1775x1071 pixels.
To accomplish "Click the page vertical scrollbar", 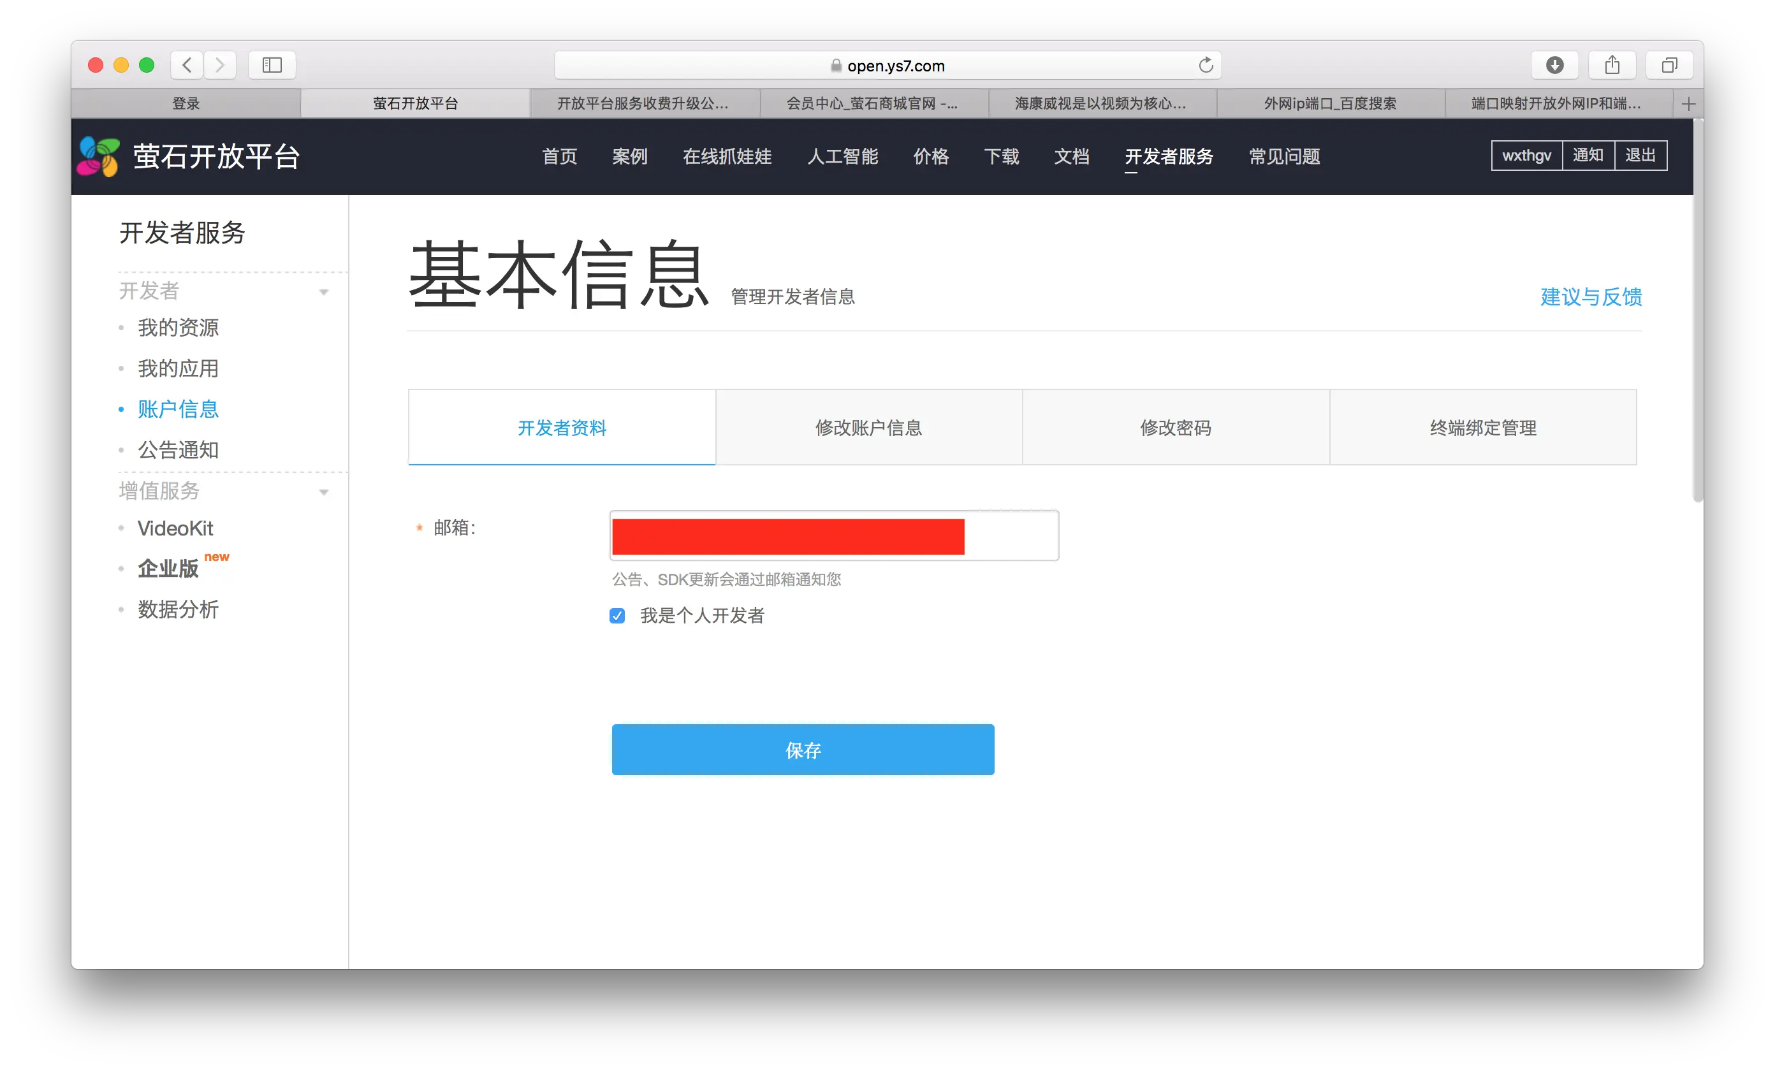I will coord(1697,310).
